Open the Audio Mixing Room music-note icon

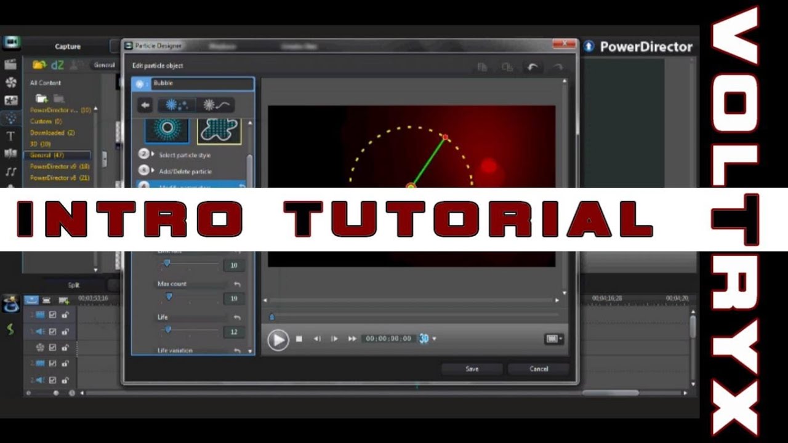(x=10, y=171)
